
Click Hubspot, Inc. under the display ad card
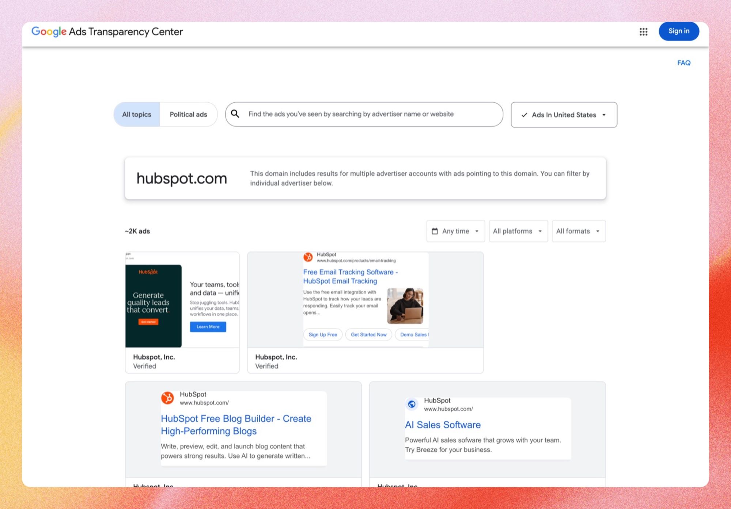tap(154, 357)
